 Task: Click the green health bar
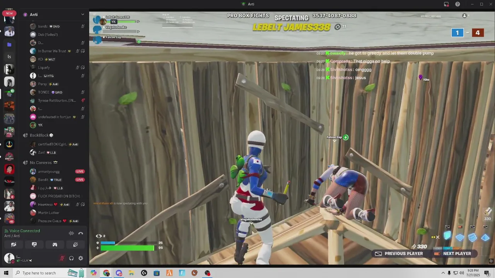pos(127,248)
